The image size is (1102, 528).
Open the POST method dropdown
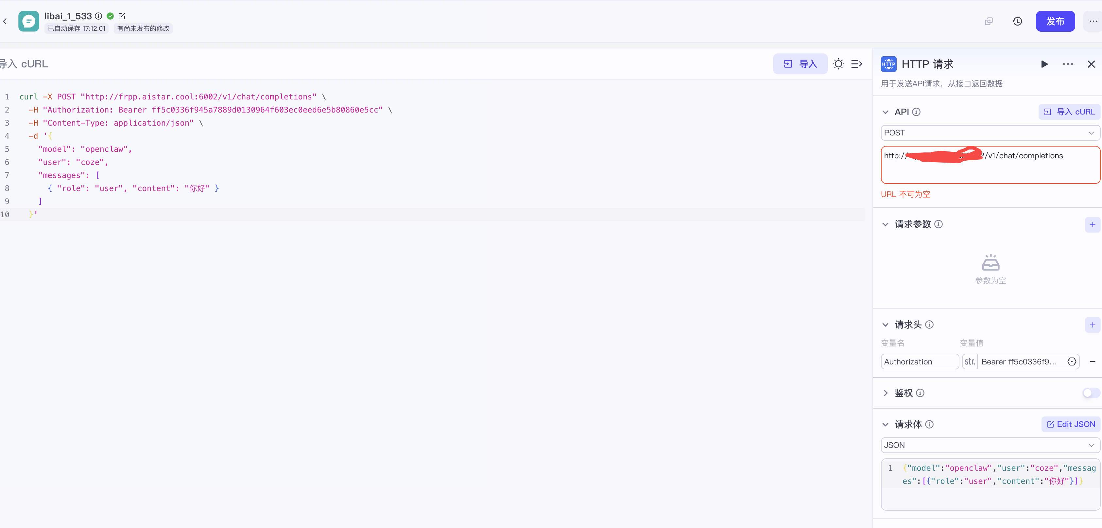(990, 132)
